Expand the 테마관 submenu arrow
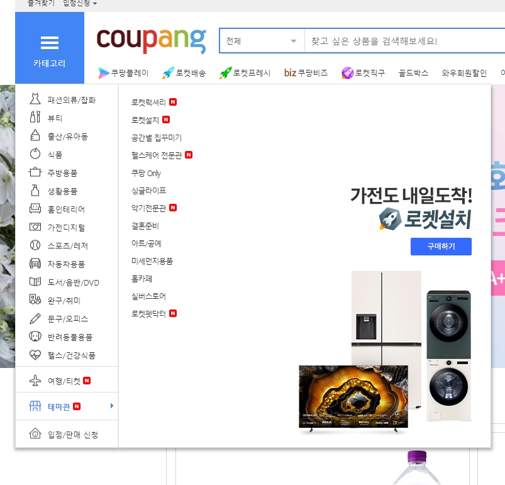 112,406
